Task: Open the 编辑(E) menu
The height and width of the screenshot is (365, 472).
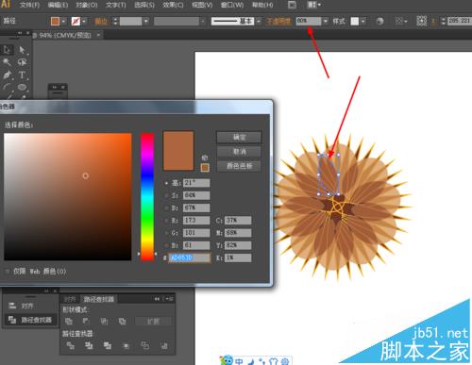Action: (x=58, y=5)
